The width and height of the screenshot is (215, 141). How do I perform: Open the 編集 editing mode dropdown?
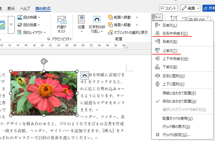click(x=190, y=8)
